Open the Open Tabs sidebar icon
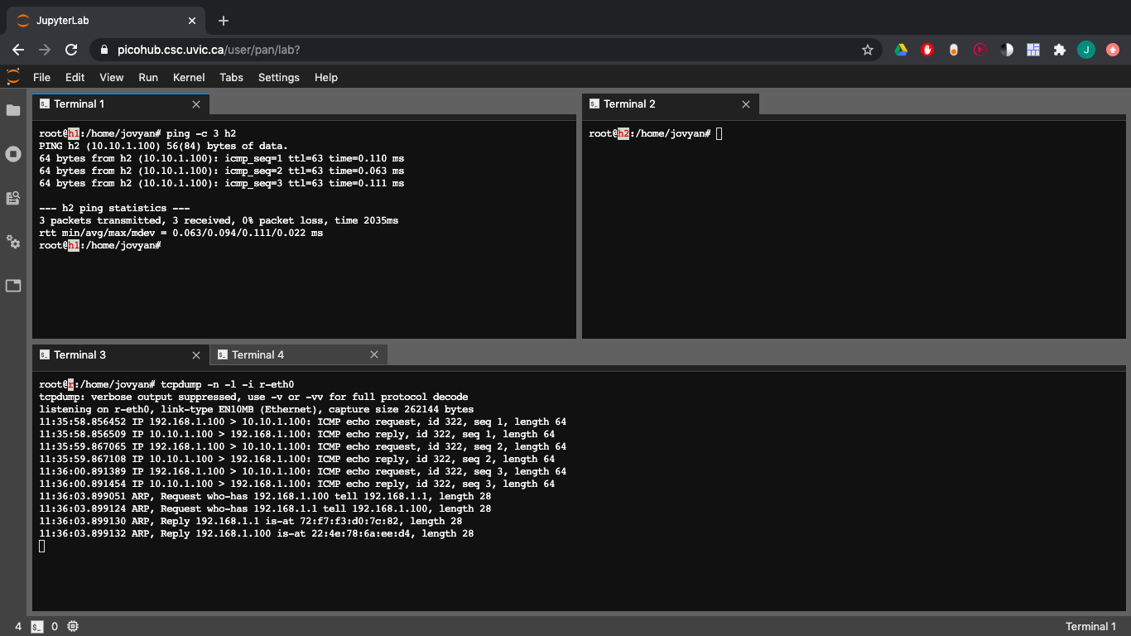Screen dimensions: 1131x636 13,286
